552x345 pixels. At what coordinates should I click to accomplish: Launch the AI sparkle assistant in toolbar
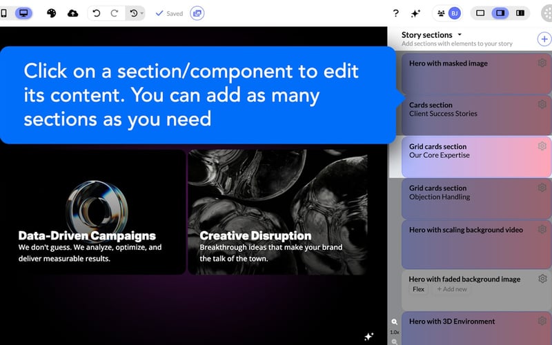click(x=415, y=13)
